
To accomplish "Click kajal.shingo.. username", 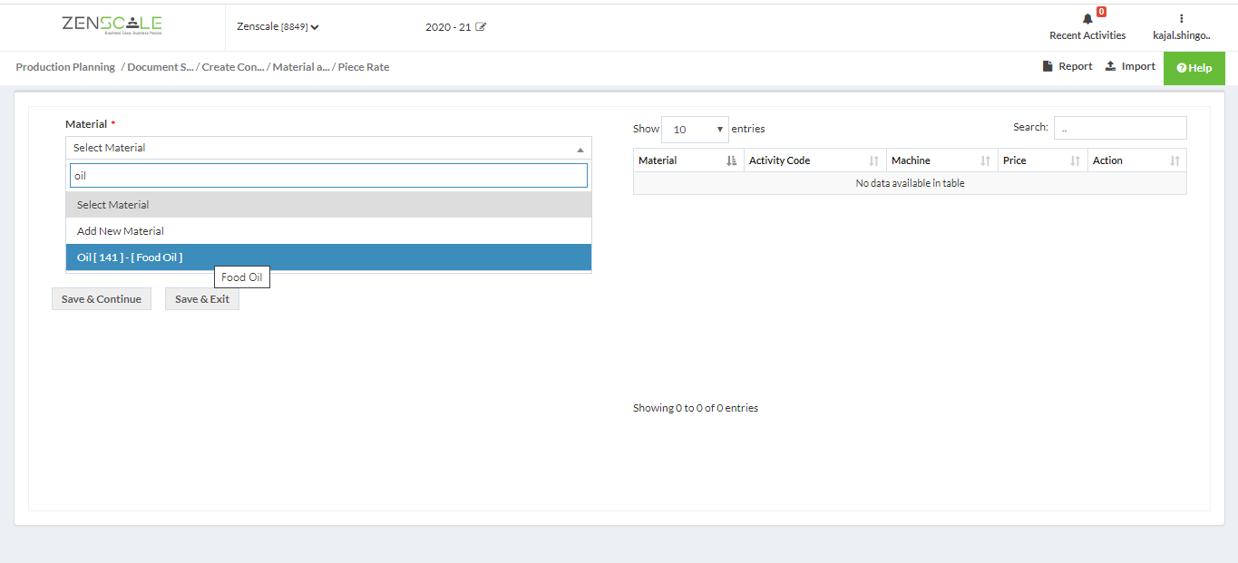I will (1182, 35).
